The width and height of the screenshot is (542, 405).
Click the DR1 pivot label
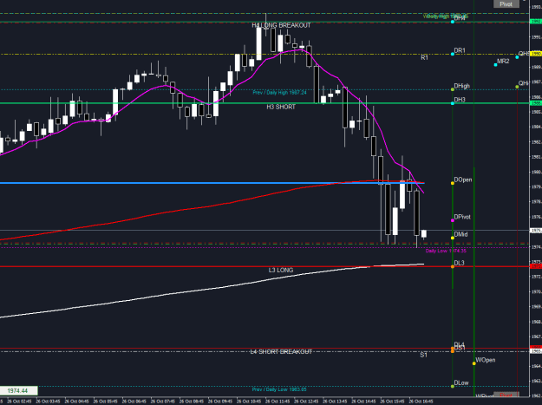(460, 50)
